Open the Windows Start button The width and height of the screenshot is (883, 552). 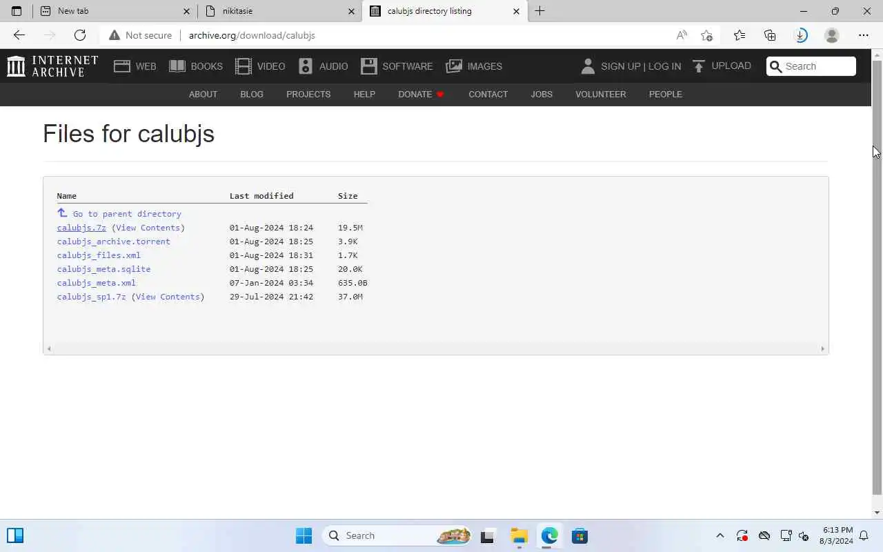click(304, 535)
